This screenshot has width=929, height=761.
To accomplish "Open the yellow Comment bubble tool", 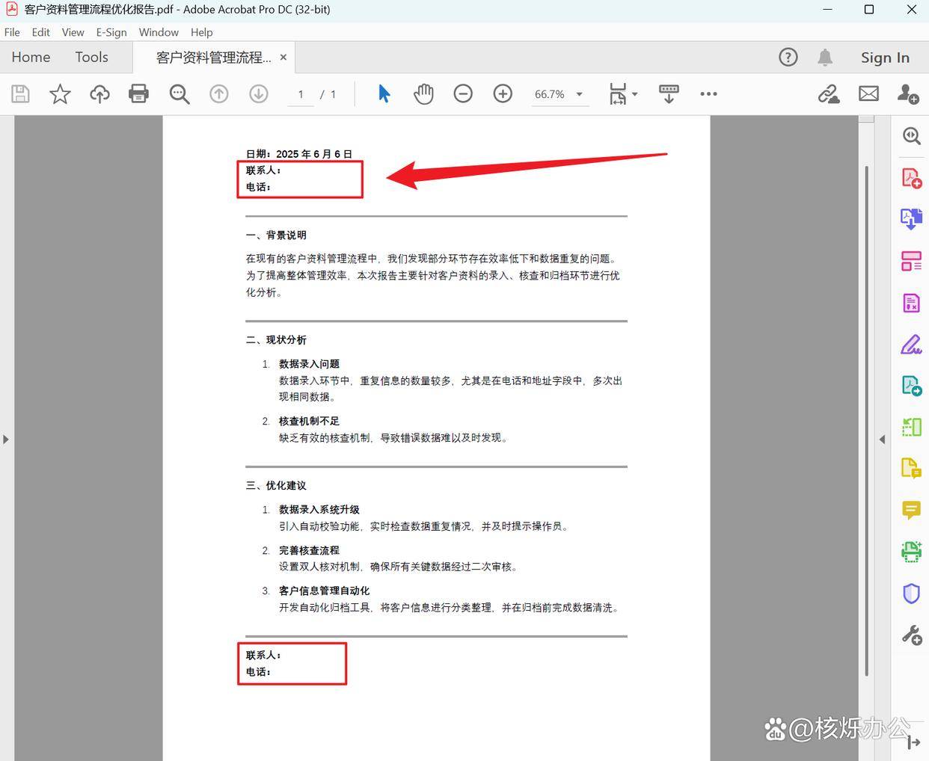I will click(911, 511).
